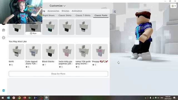Open the Customize dropdown
The image size is (178, 100).
point(58,6)
